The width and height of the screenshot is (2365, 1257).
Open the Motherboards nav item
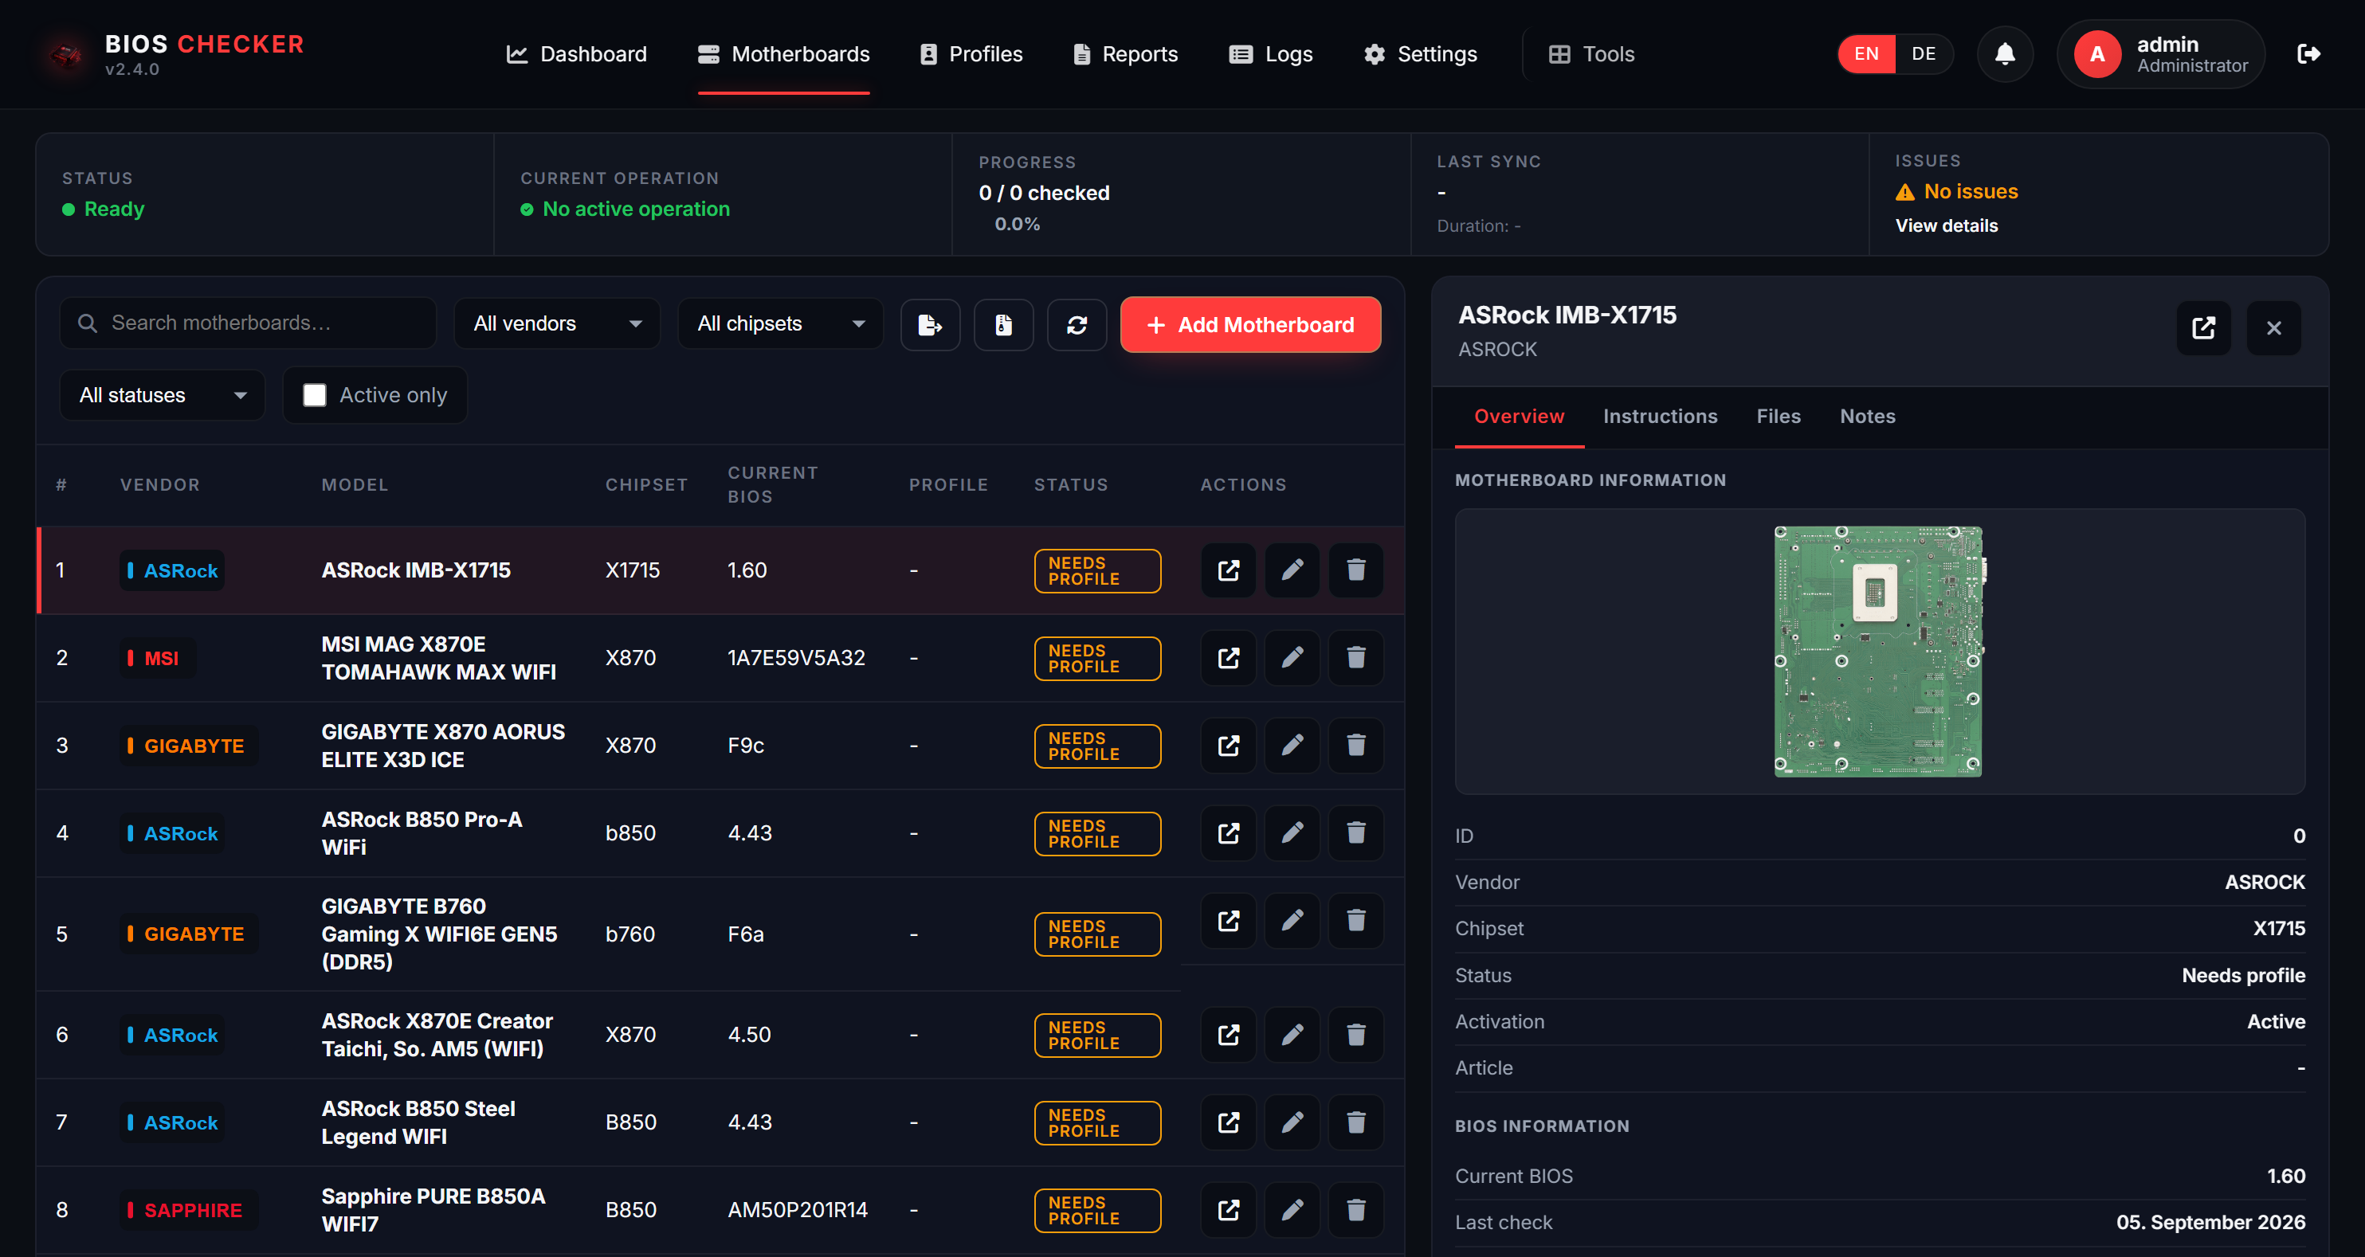[x=783, y=54]
